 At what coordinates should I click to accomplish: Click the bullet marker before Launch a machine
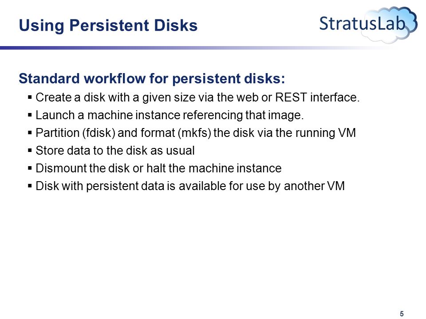pos(30,115)
